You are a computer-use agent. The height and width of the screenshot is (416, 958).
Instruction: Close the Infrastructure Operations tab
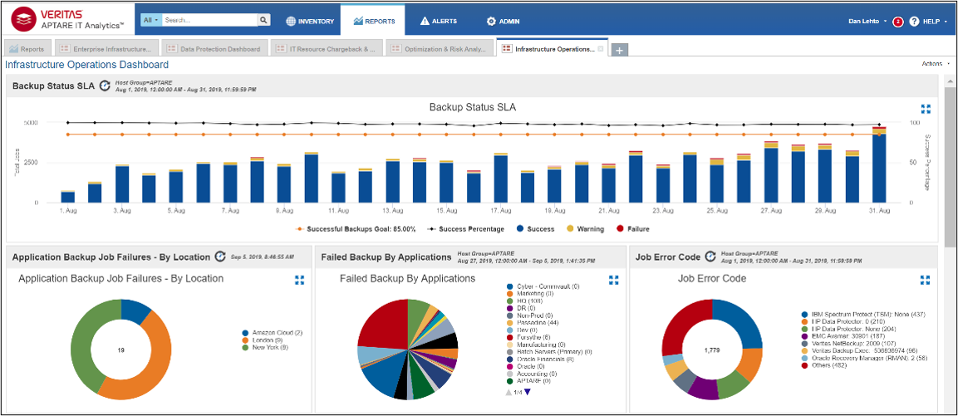601,49
